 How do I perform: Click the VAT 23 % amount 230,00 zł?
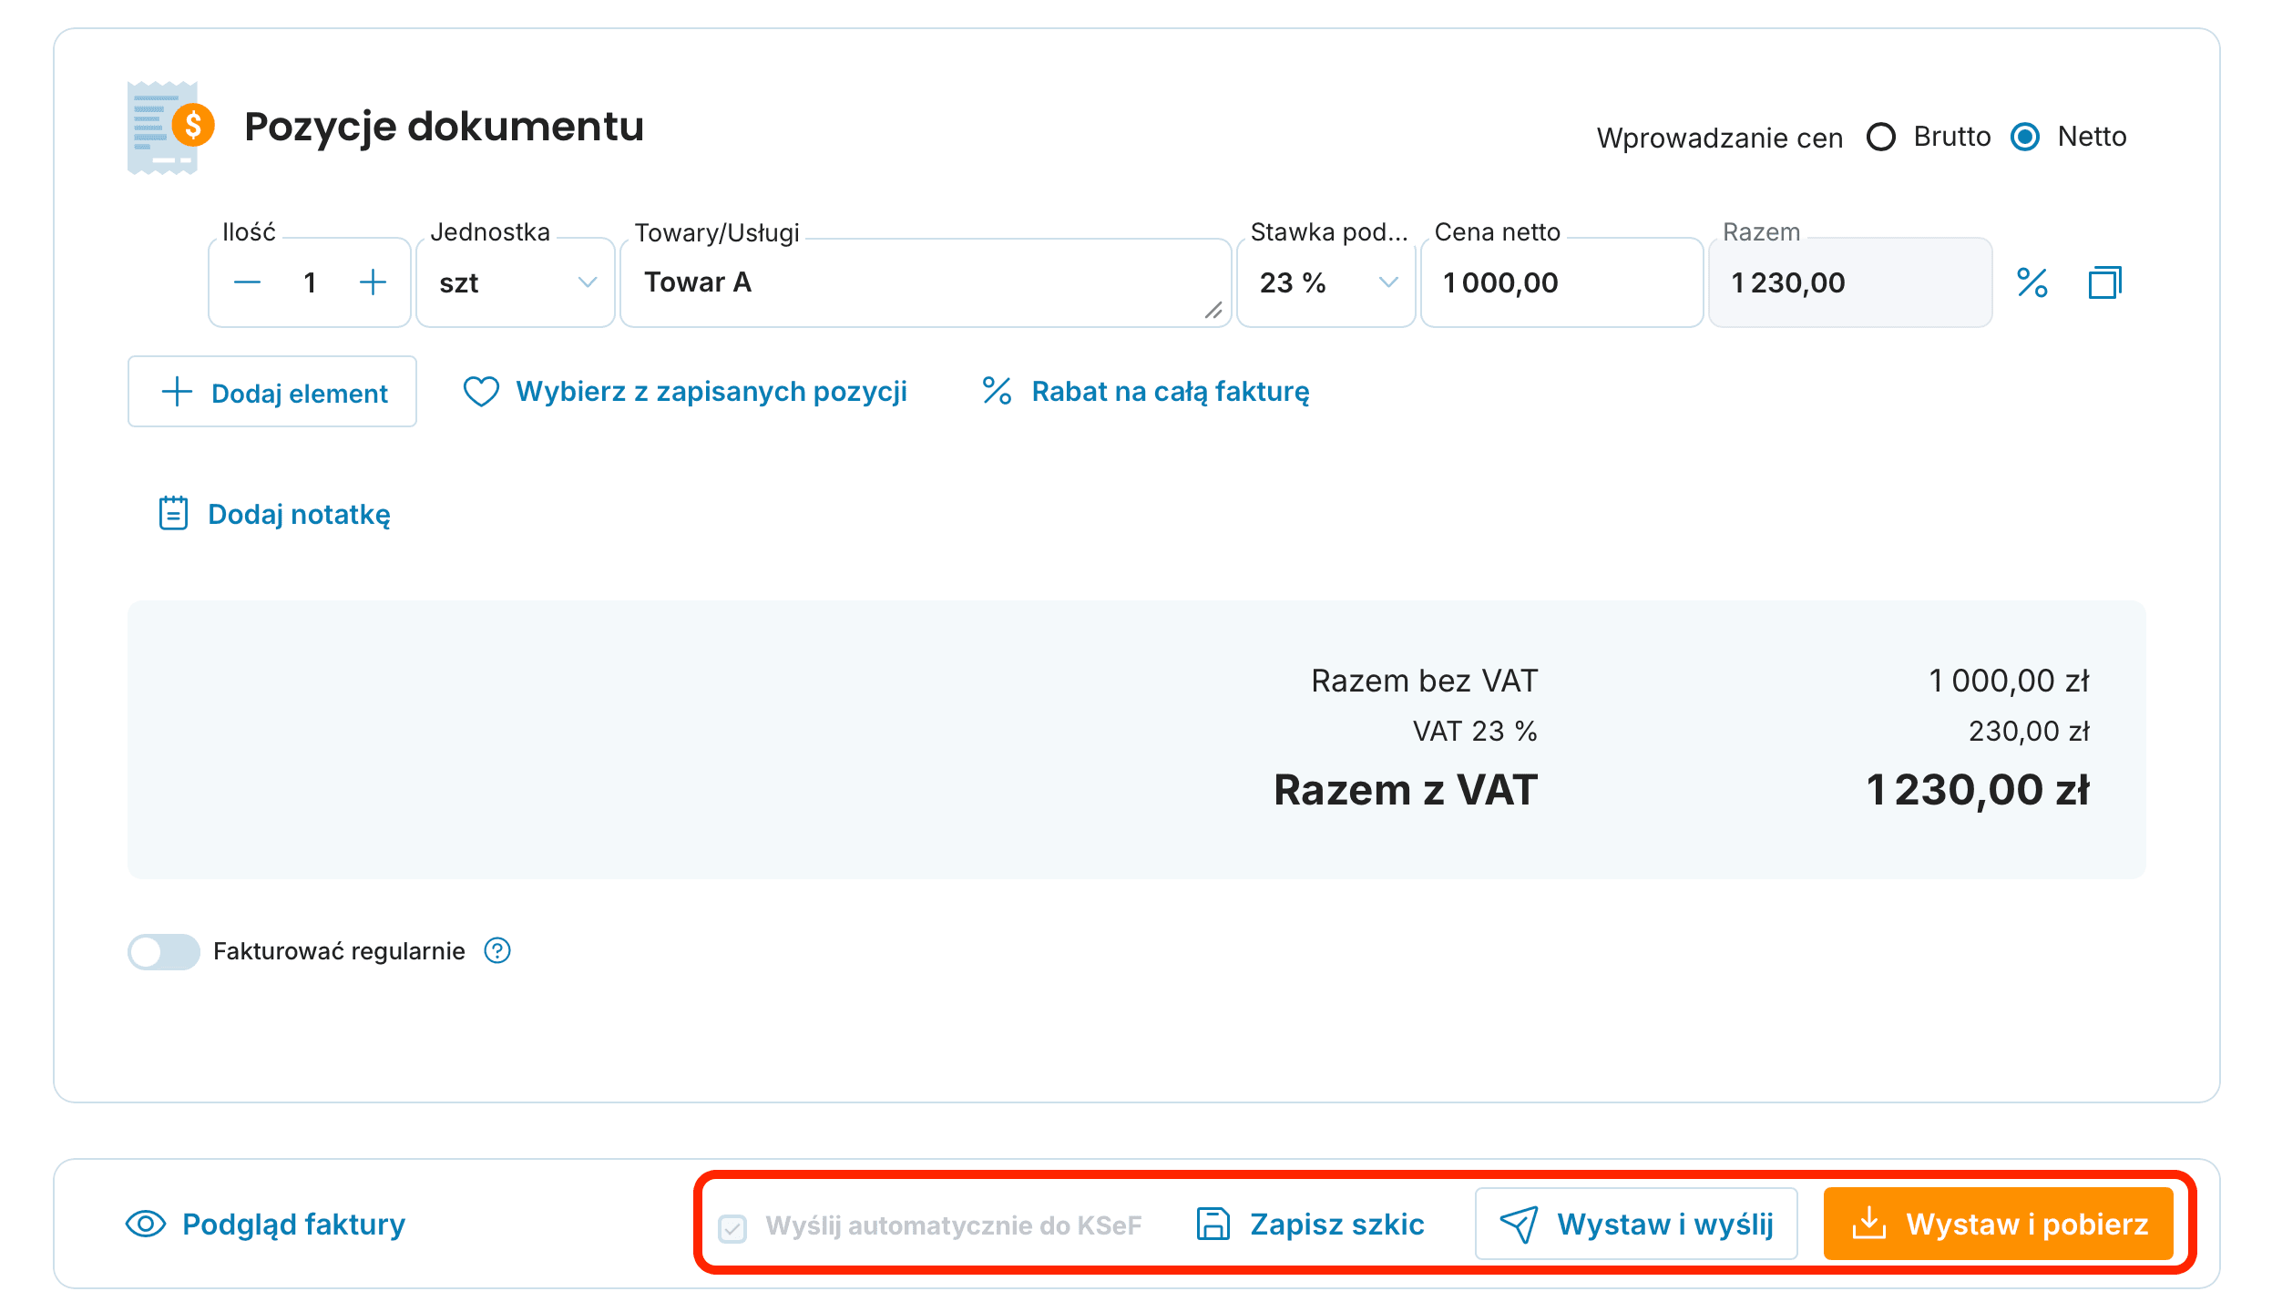pos(2029,731)
